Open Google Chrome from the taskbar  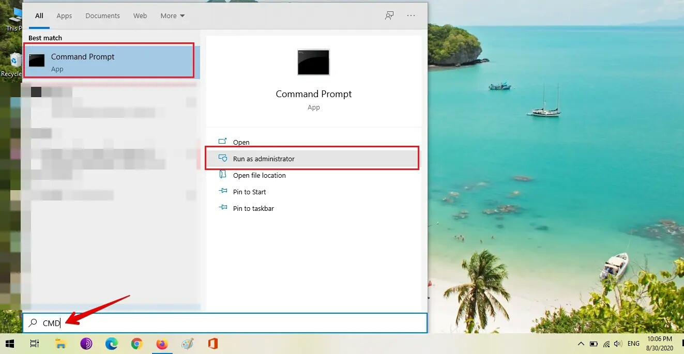136,344
